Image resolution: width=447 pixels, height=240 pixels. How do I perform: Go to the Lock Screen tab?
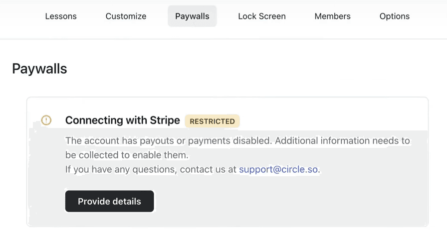262,16
